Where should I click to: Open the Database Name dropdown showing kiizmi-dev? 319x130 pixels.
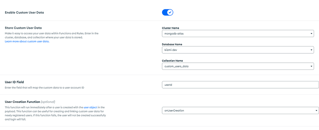238,50
